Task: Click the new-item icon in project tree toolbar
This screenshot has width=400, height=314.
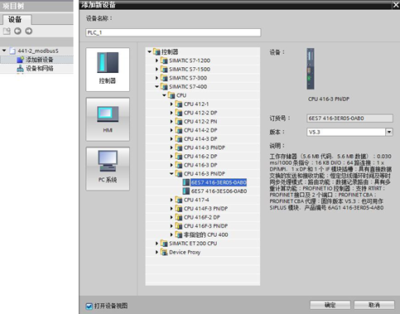Action: point(7,31)
